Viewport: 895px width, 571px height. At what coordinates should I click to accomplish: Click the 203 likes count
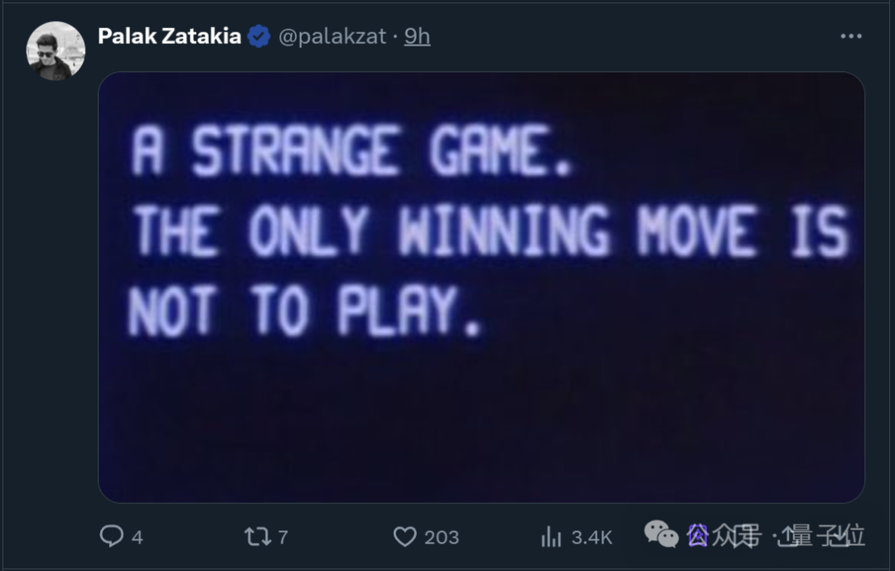tap(441, 537)
